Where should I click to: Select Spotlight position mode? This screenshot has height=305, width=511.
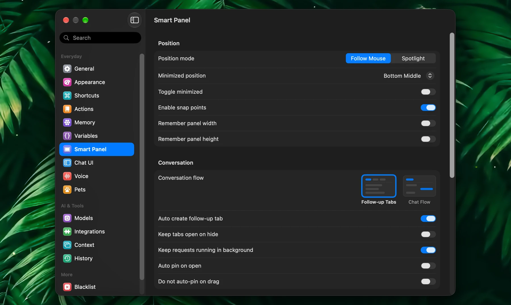coord(413,58)
